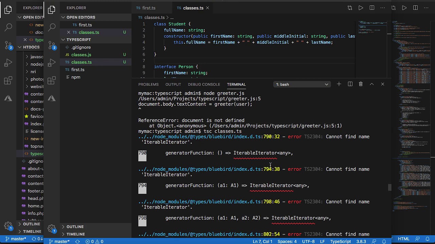
Task: Expand the OUTLINE section in Explorer
Action: pyautogui.click(x=75, y=227)
